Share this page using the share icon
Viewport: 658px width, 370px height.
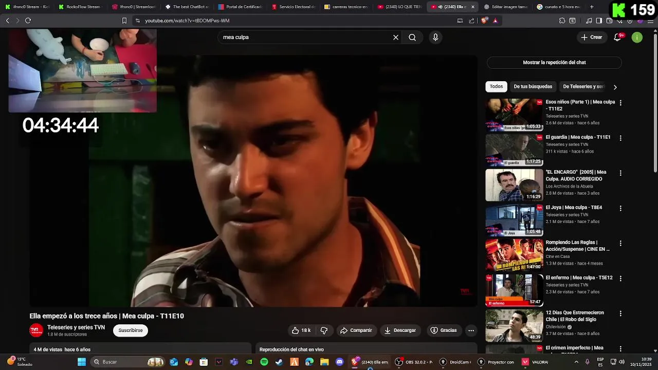coord(471,21)
